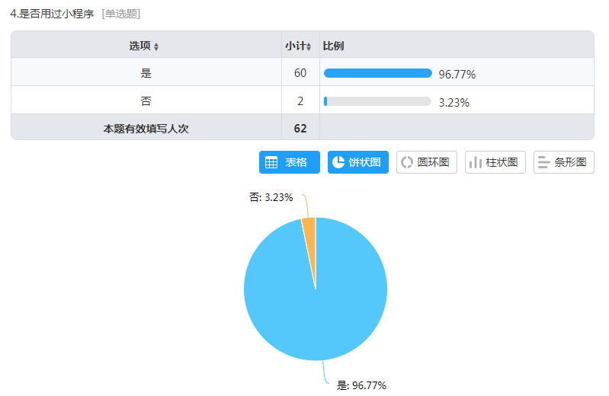Click the pie chart icon on 饼状图
Screen dimensions: 609x396
click(x=338, y=162)
